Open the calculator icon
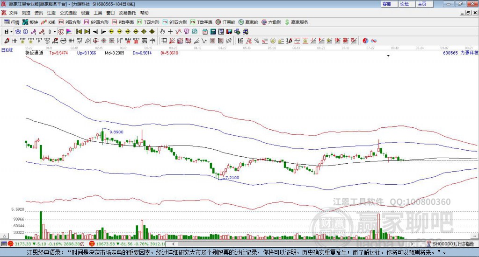Viewport: 479px width, 257px height. click(x=213, y=32)
